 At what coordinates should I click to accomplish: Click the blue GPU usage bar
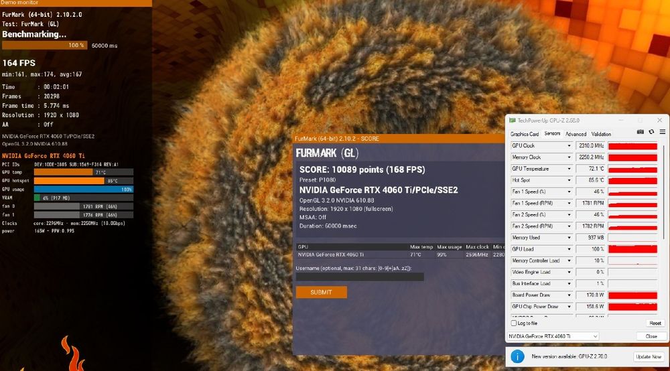pyautogui.click(x=84, y=189)
